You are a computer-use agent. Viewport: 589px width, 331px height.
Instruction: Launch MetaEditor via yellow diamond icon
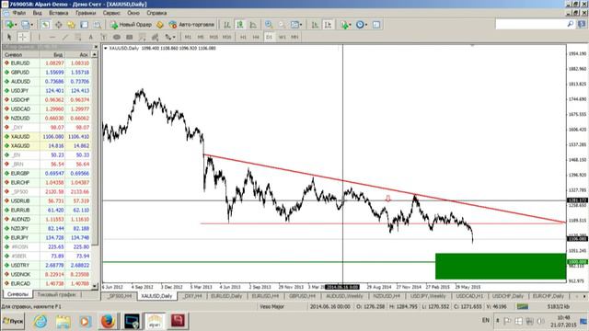click(159, 25)
